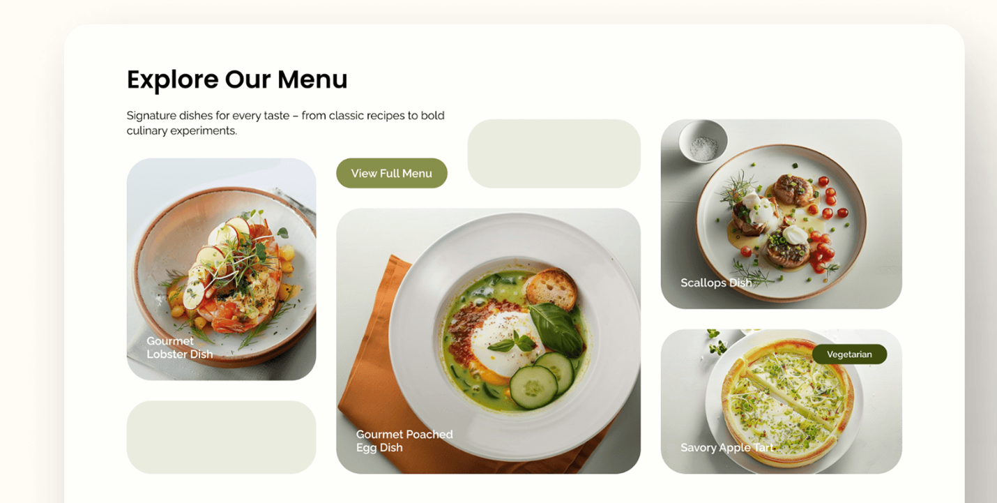
Task: Click the View Full Menu button
Action: click(392, 173)
